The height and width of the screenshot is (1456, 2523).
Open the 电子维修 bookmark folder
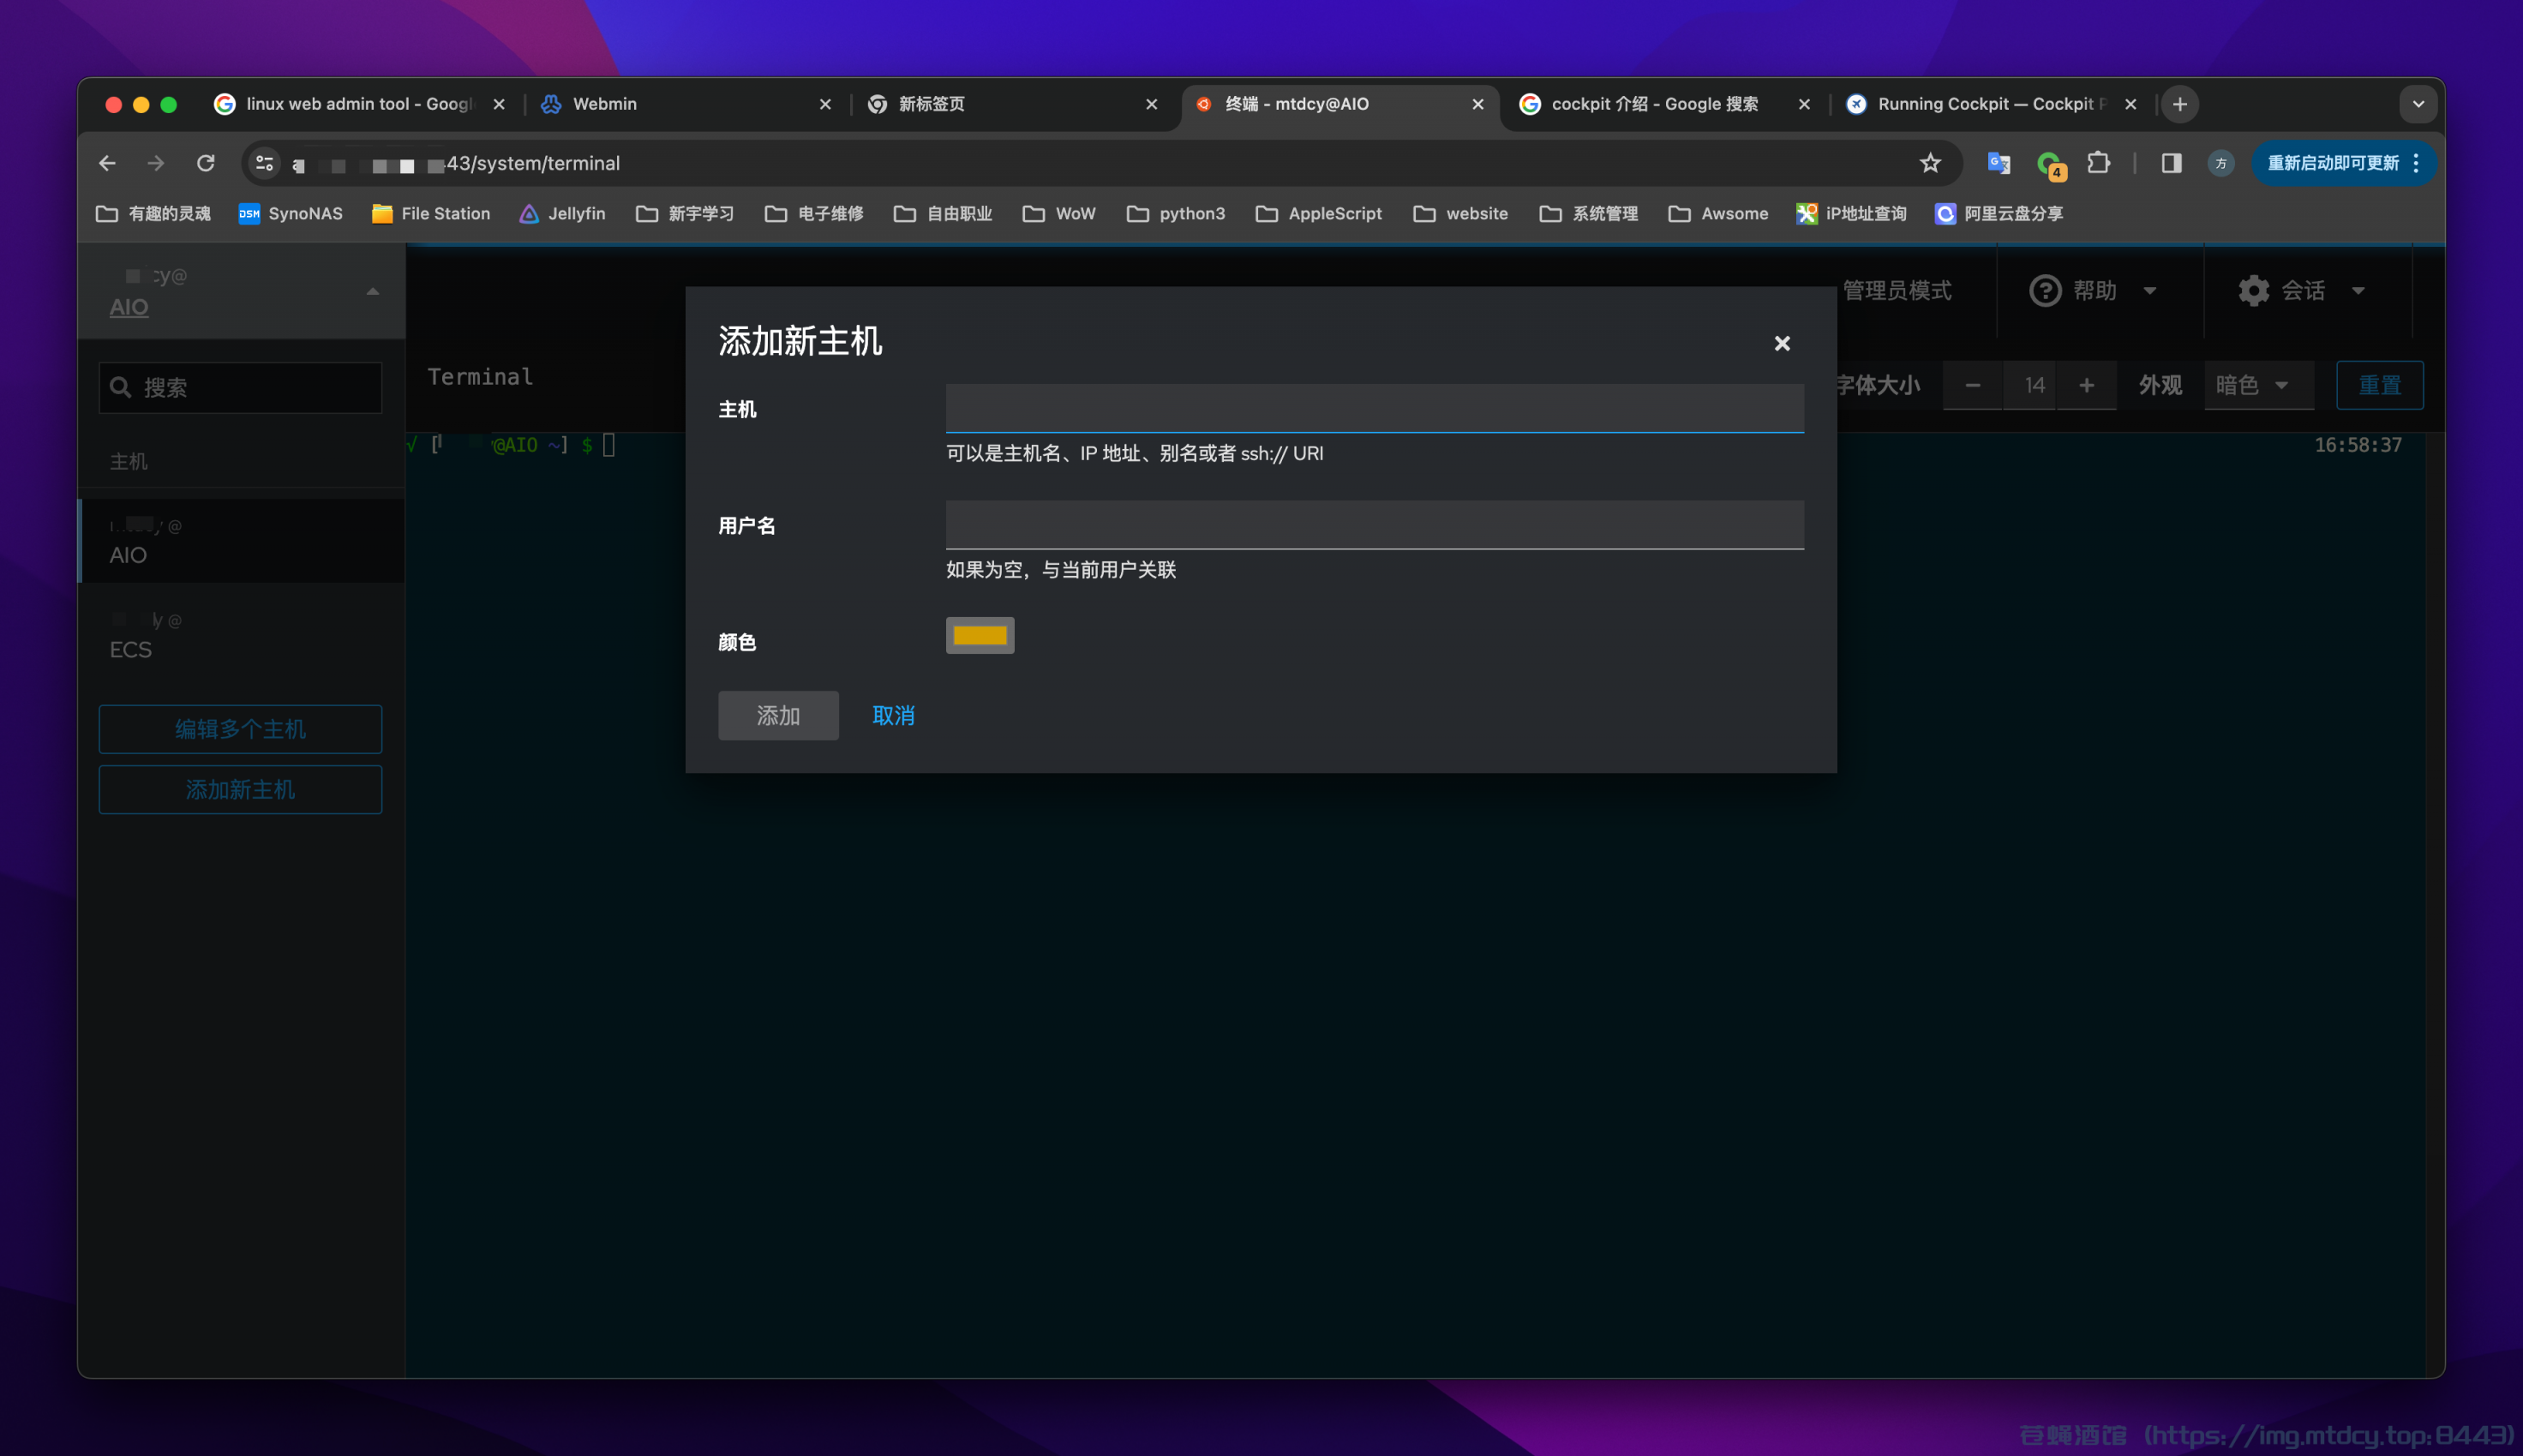tap(814, 213)
